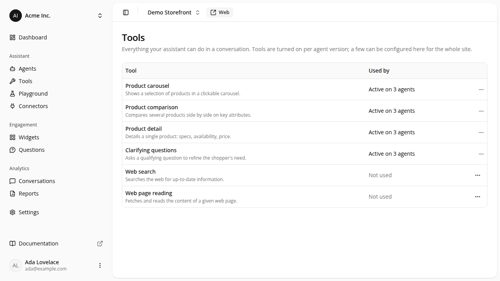Click the Connectors plug icon
The width and height of the screenshot is (500, 281).
12,106
